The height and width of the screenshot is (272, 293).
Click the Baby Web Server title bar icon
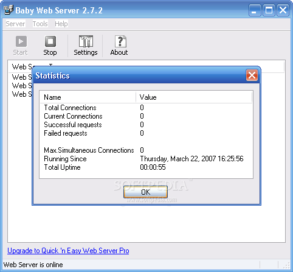coord(9,10)
